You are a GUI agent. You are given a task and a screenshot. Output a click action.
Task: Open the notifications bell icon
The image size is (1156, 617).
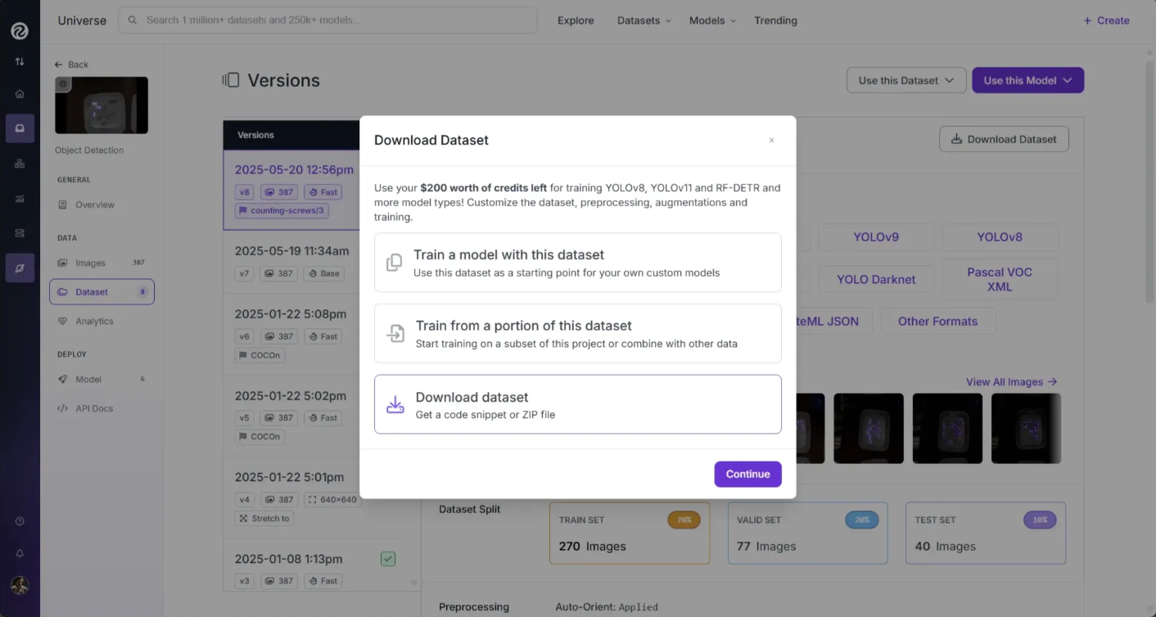coord(20,553)
